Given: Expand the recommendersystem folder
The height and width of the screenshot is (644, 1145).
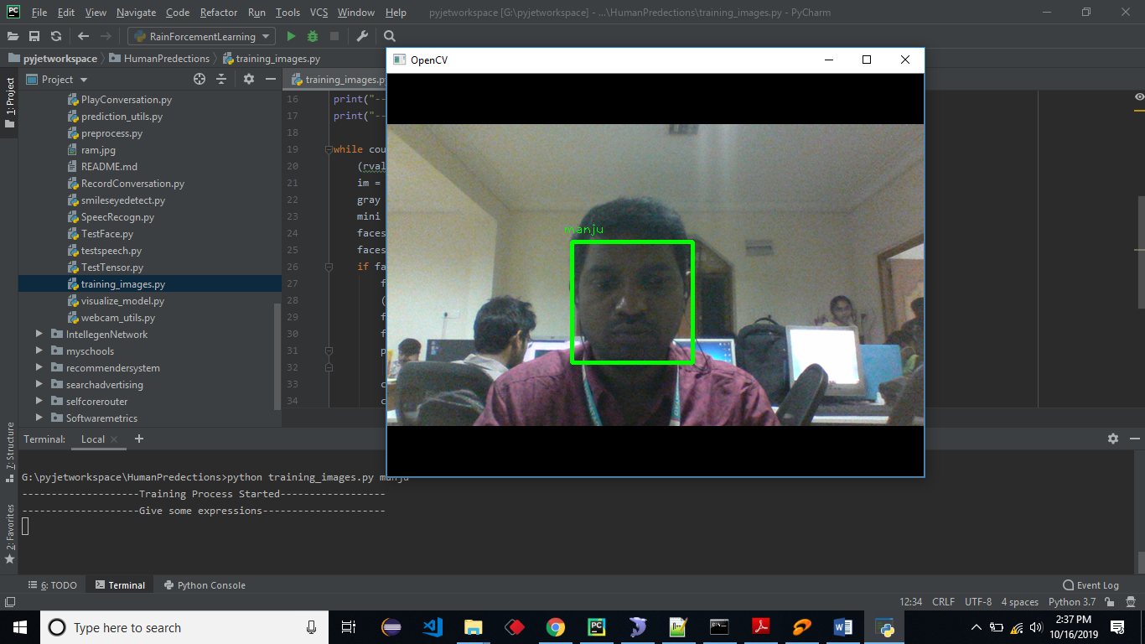Looking at the screenshot, I should point(39,367).
